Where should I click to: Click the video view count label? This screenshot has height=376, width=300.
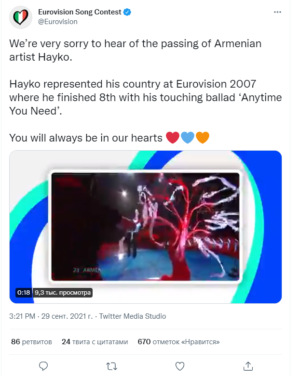click(63, 292)
